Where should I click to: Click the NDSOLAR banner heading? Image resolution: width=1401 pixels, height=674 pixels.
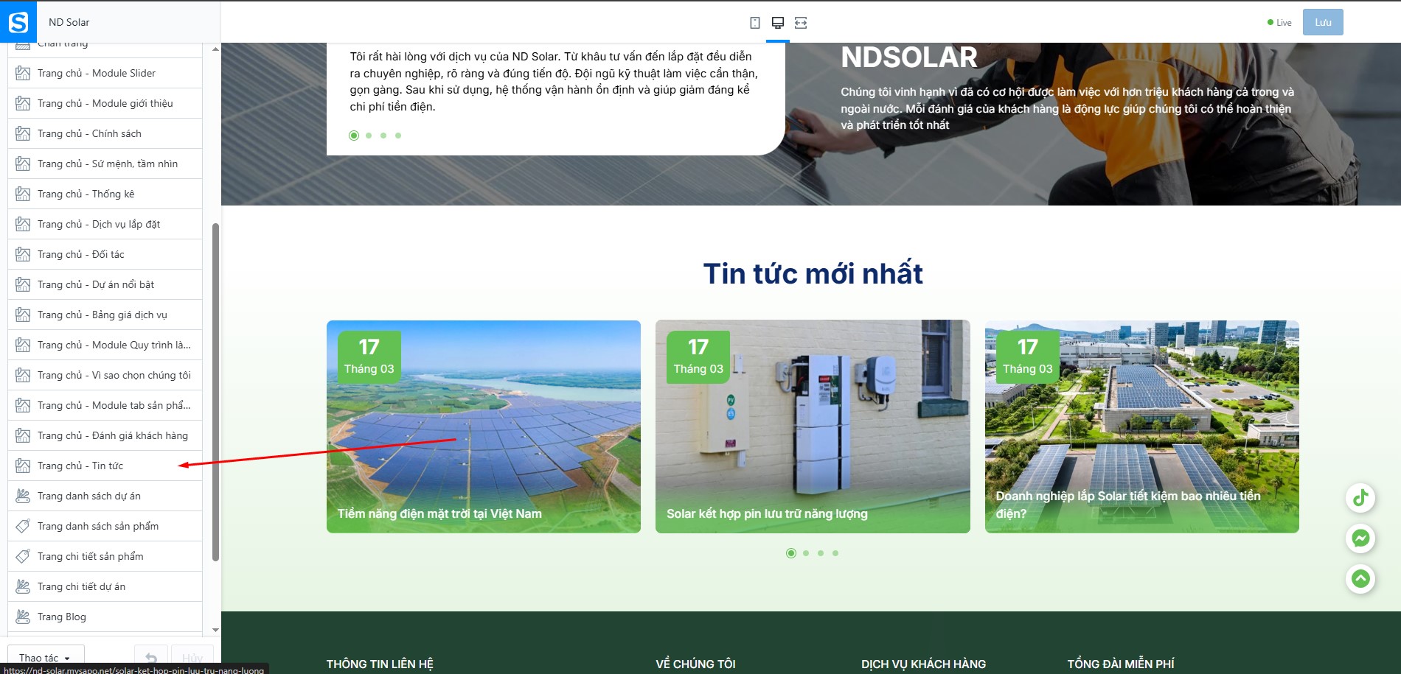[909, 57]
